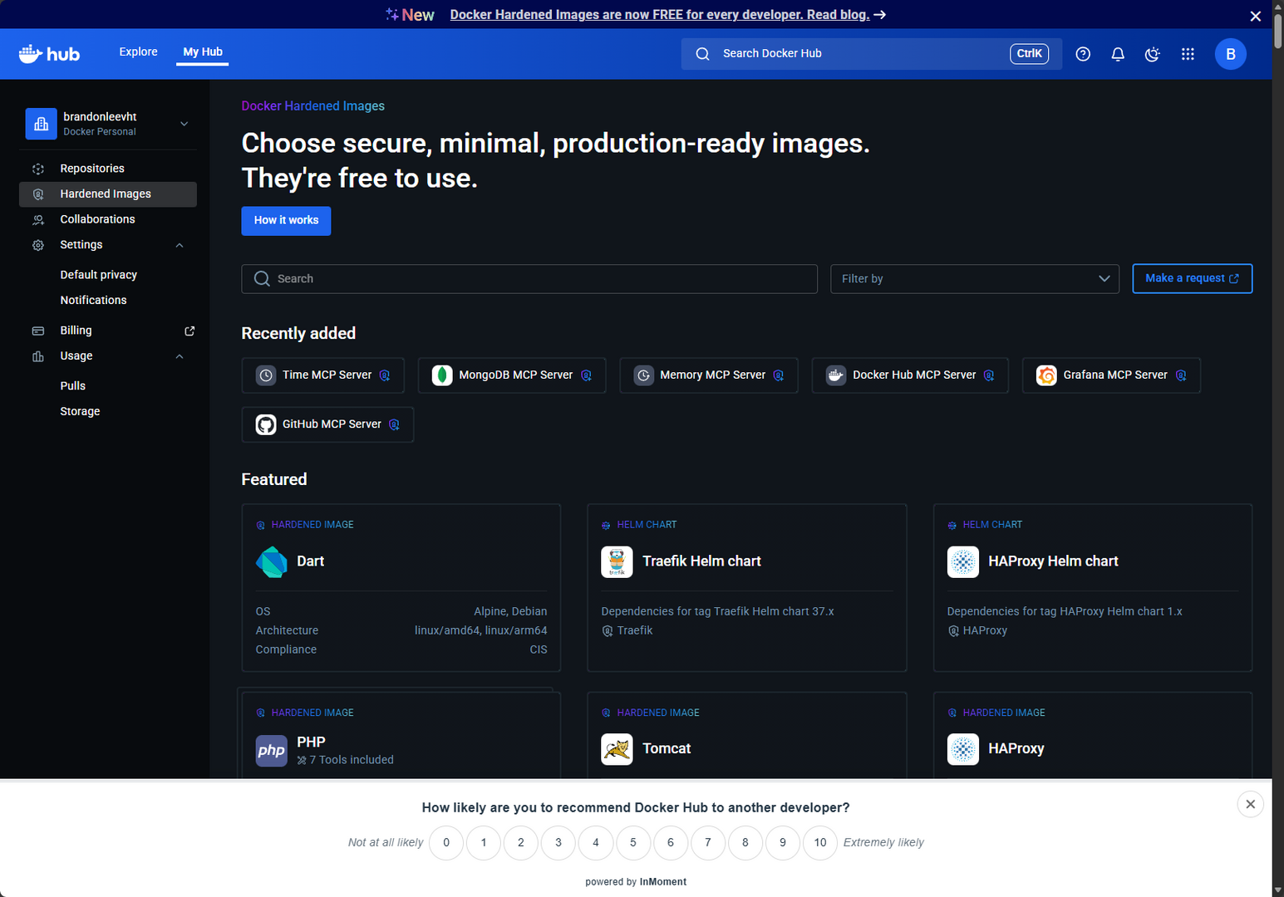Open the Storage usage page
Screen dimensions: 1284x897
click(x=80, y=412)
